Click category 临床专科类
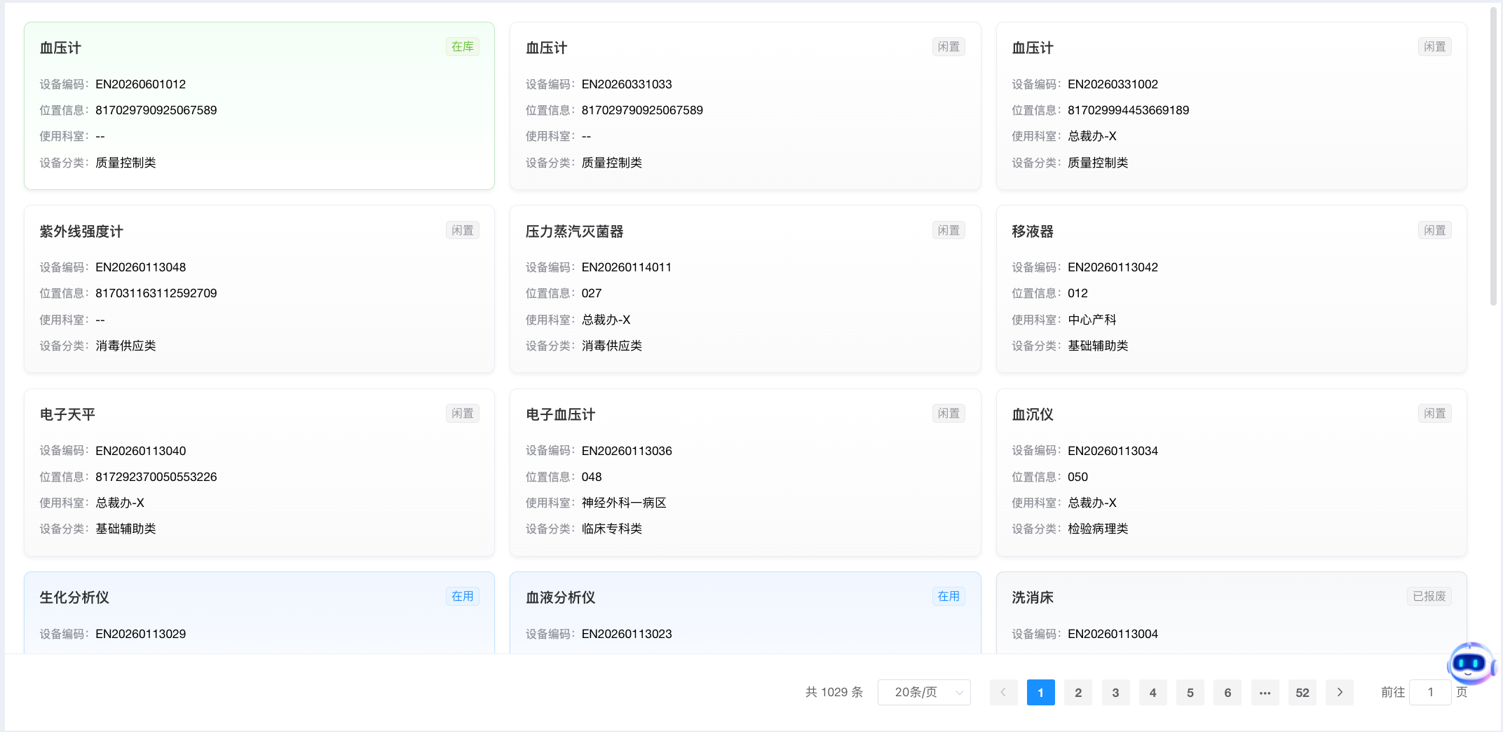 pyautogui.click(x=612, y=529)
